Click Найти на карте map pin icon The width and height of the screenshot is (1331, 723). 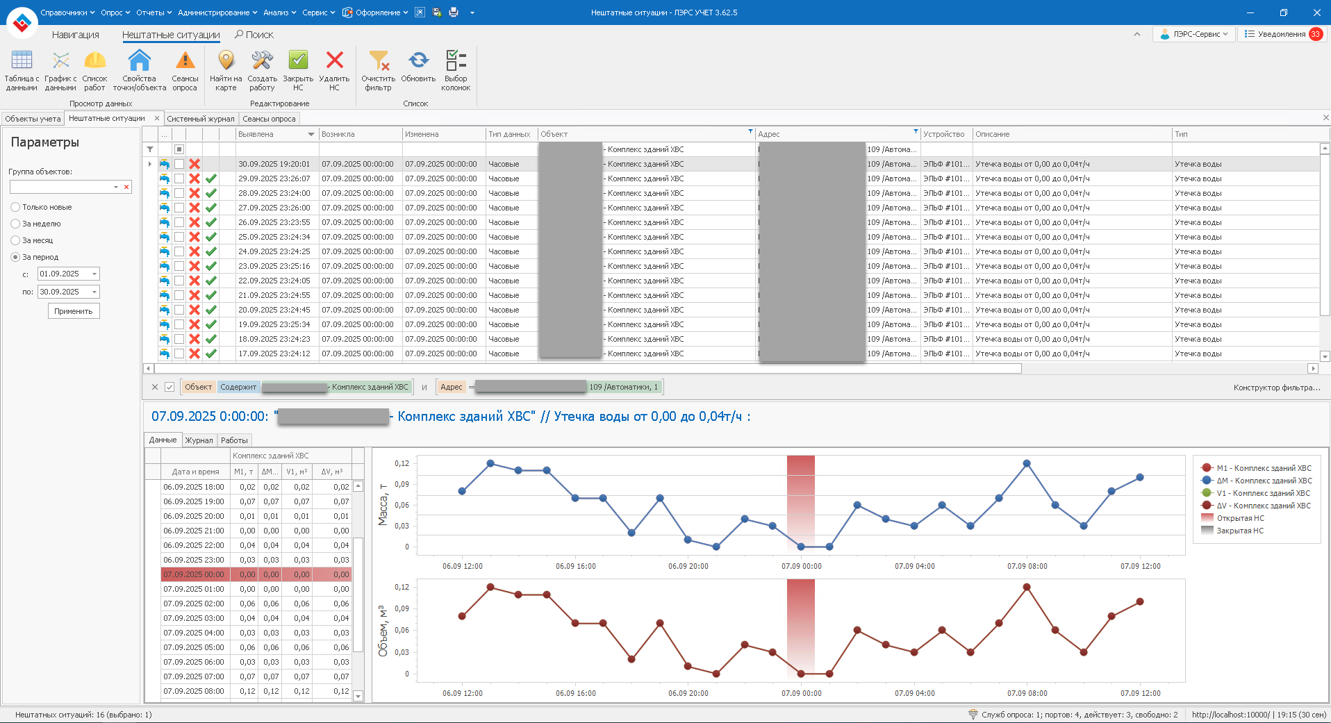226,61
